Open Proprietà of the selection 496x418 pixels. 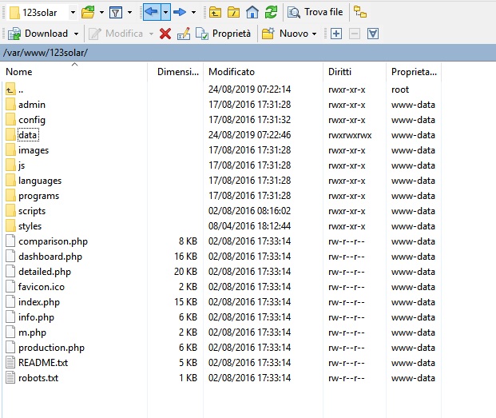click(x=224, y=34)
